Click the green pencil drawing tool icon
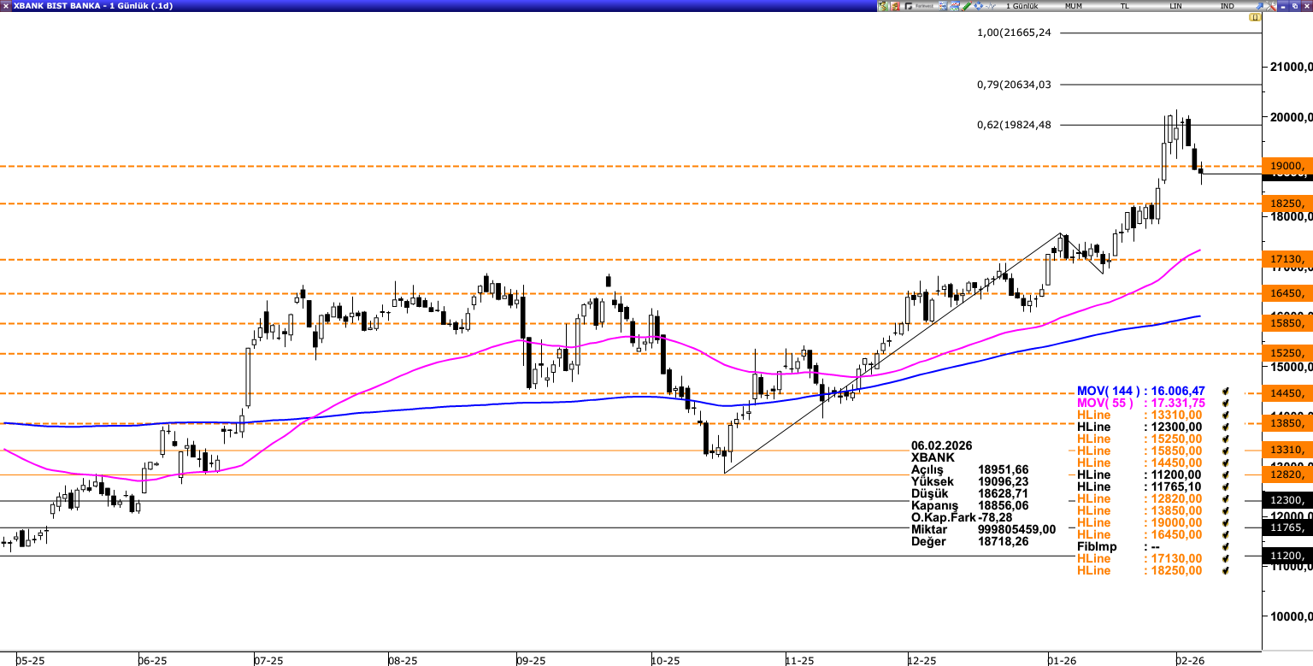This screenshot has width=1313, height=666. point(966,6)
